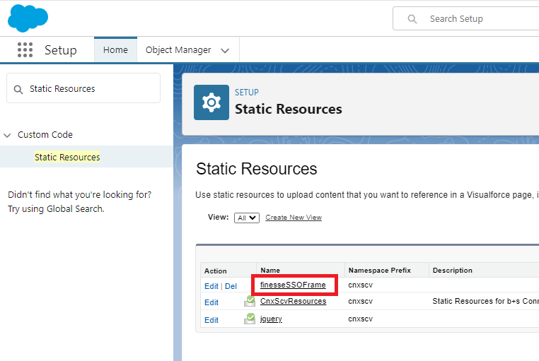Open the finesseSSOFrame resource
This screenshot has height=361, width=539.
pos(293,285)
